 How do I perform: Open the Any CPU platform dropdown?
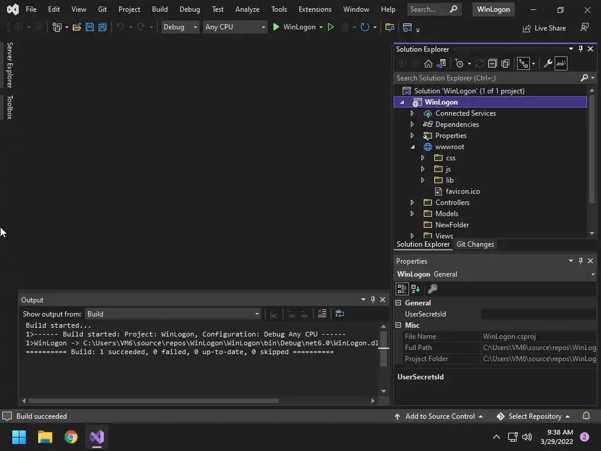[235, 27]
